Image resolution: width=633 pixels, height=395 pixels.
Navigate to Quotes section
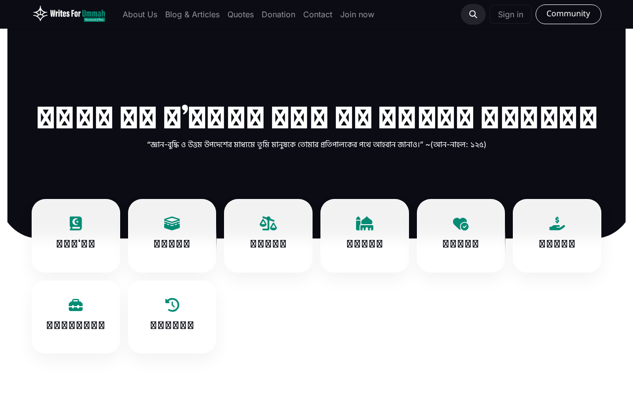tap(240, 14)
